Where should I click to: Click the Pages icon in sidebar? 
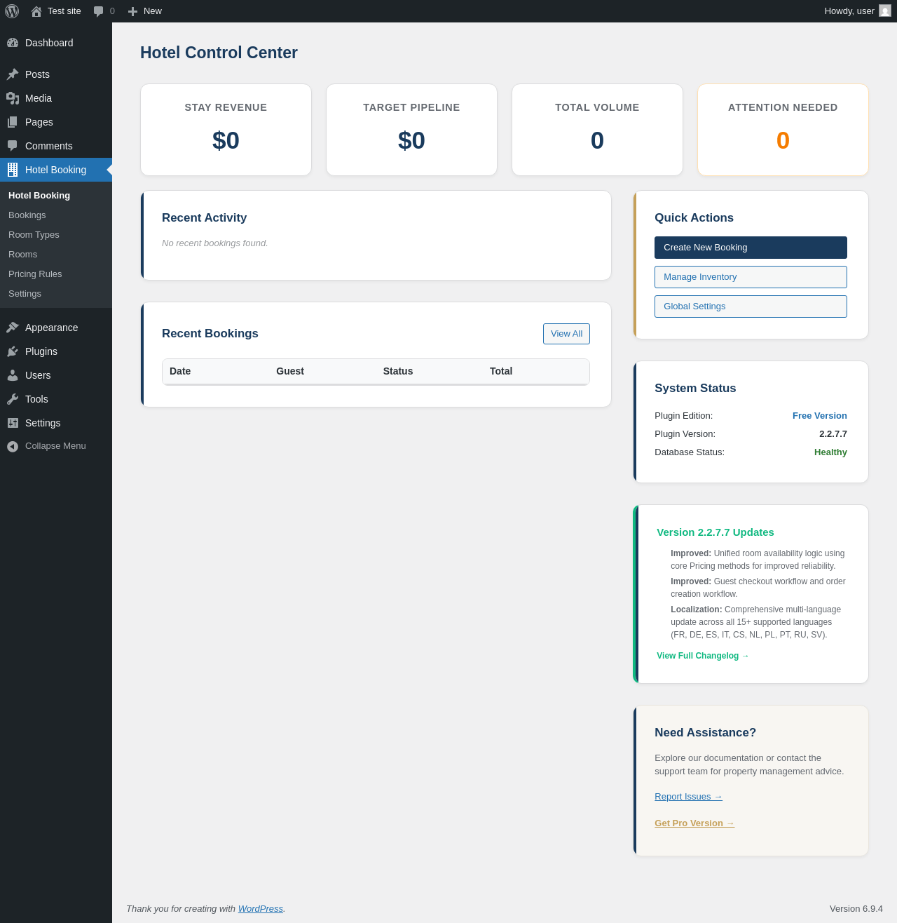(x=13, y=122)
